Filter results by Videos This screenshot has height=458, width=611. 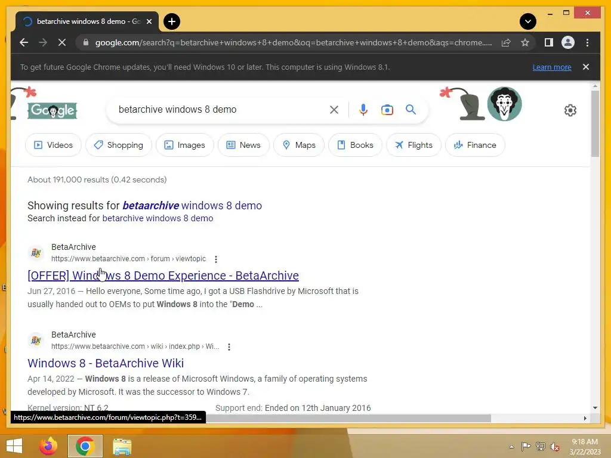tap(53, 145)
